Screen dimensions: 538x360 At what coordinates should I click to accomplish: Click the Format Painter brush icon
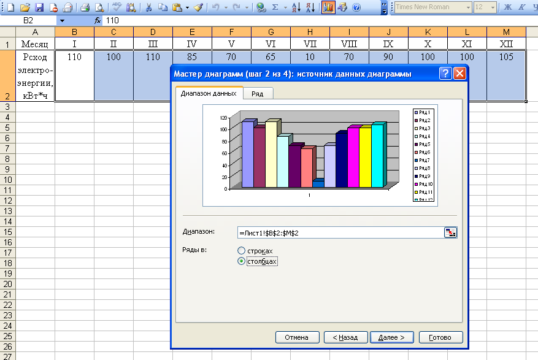(x=198, y=7)
